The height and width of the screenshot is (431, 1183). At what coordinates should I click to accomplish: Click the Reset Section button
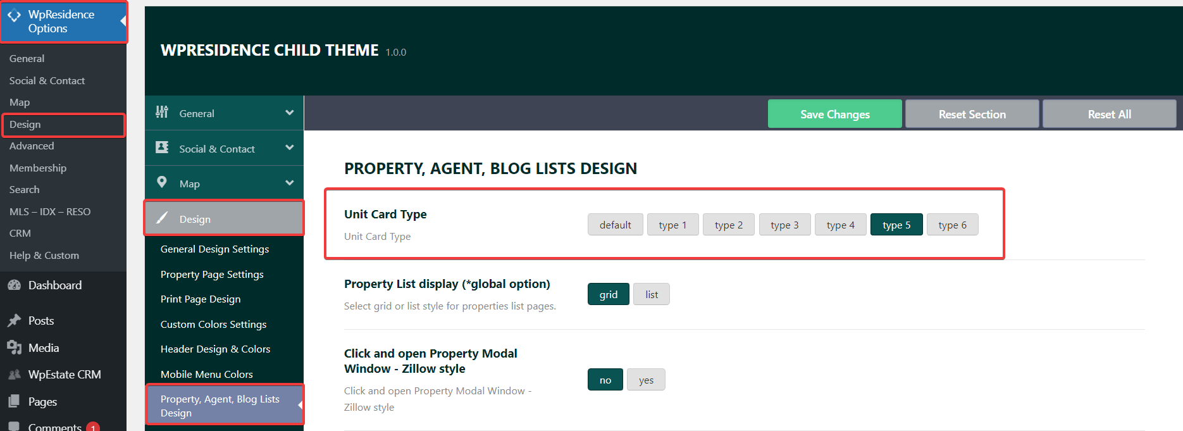click(972, 114)
